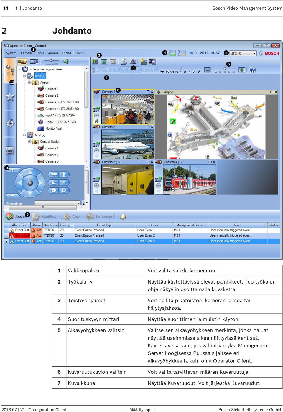Click the alarm bell icon in alarm toolbar
This screenshot has width=283, height=412.
(x=123, y=217)
